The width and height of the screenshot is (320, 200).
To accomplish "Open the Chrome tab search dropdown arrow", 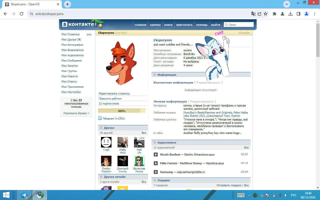I will coord(287,4).
